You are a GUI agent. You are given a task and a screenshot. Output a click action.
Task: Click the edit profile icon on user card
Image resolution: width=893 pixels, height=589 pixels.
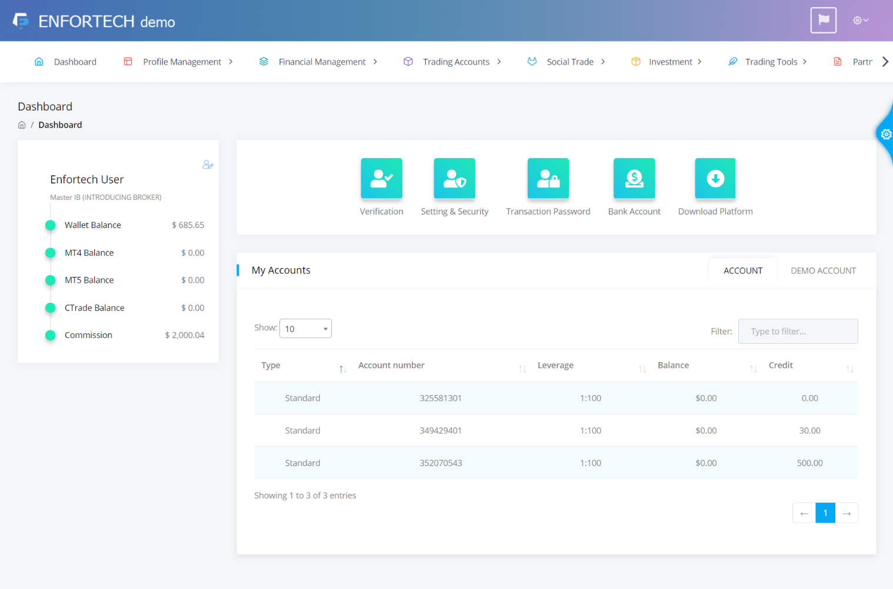pos(208,165)
